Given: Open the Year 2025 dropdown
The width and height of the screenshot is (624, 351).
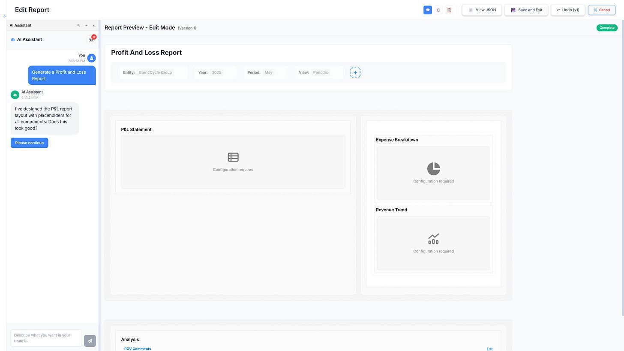Looking at the screenshot, I should coord(216,72).
